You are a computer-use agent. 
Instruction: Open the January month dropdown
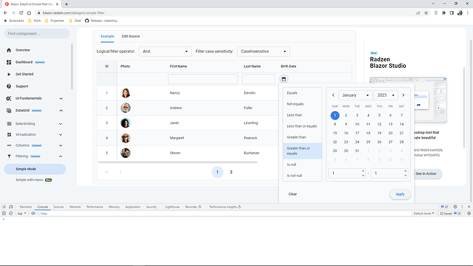355,95
